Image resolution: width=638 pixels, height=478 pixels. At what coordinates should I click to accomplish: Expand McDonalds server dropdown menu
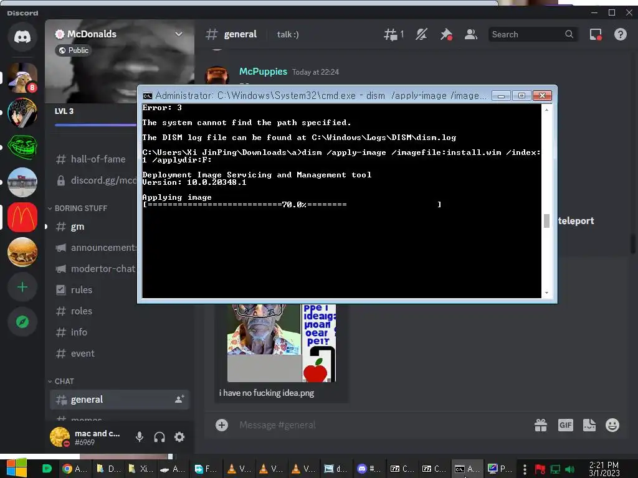[x=179, y=34]
